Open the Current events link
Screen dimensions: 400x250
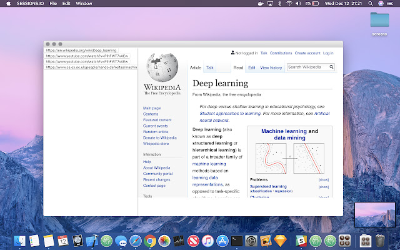[156, 126]
